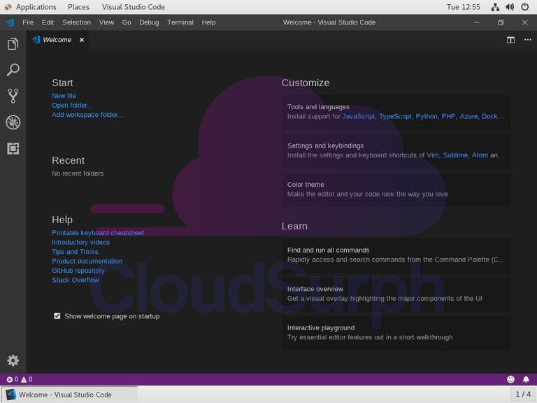Click the 1 / 4 workspace switcher
The image size is (537, 403).
coord(522,395)
